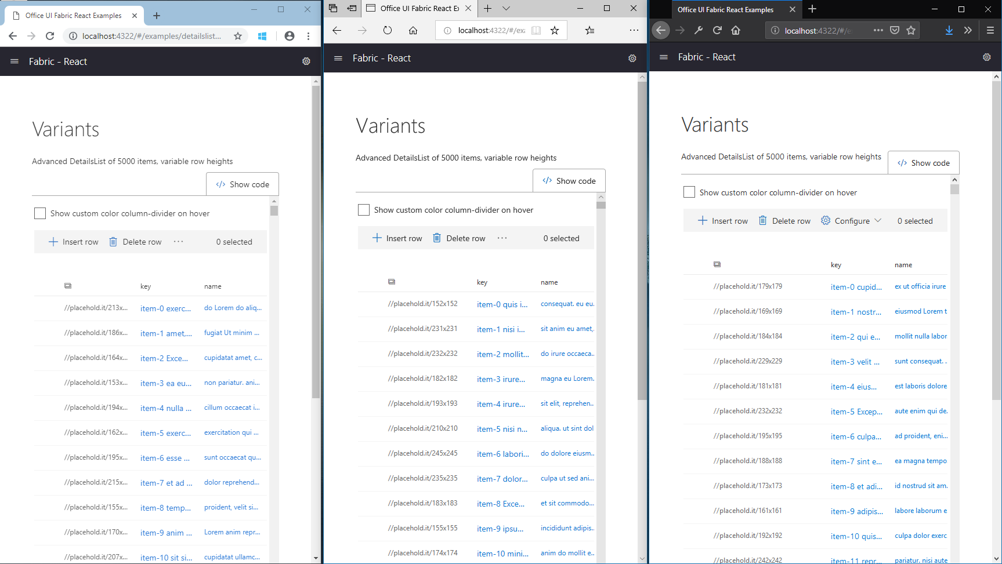Open reading view icon in Edge address bar
1002x564 pixels.
(x=536, y=30)
